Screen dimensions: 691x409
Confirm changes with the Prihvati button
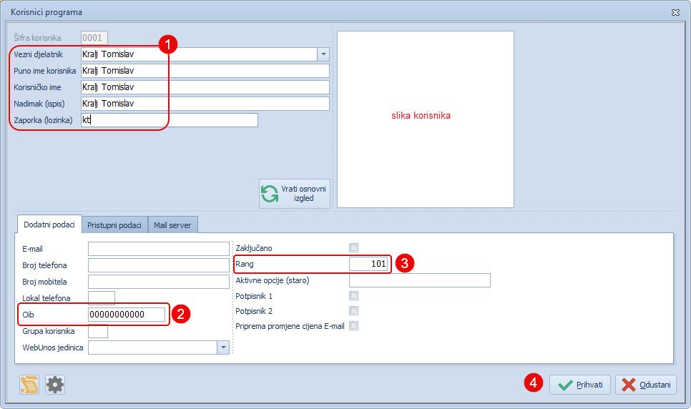580,385
